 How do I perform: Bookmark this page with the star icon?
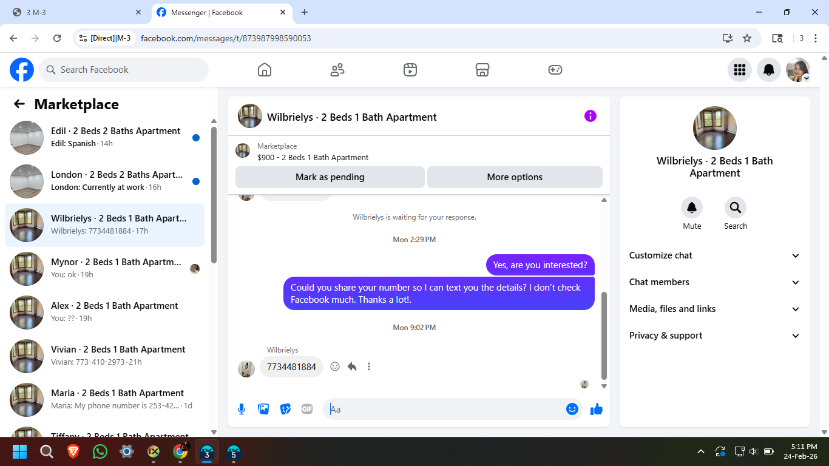coord(747,38)
